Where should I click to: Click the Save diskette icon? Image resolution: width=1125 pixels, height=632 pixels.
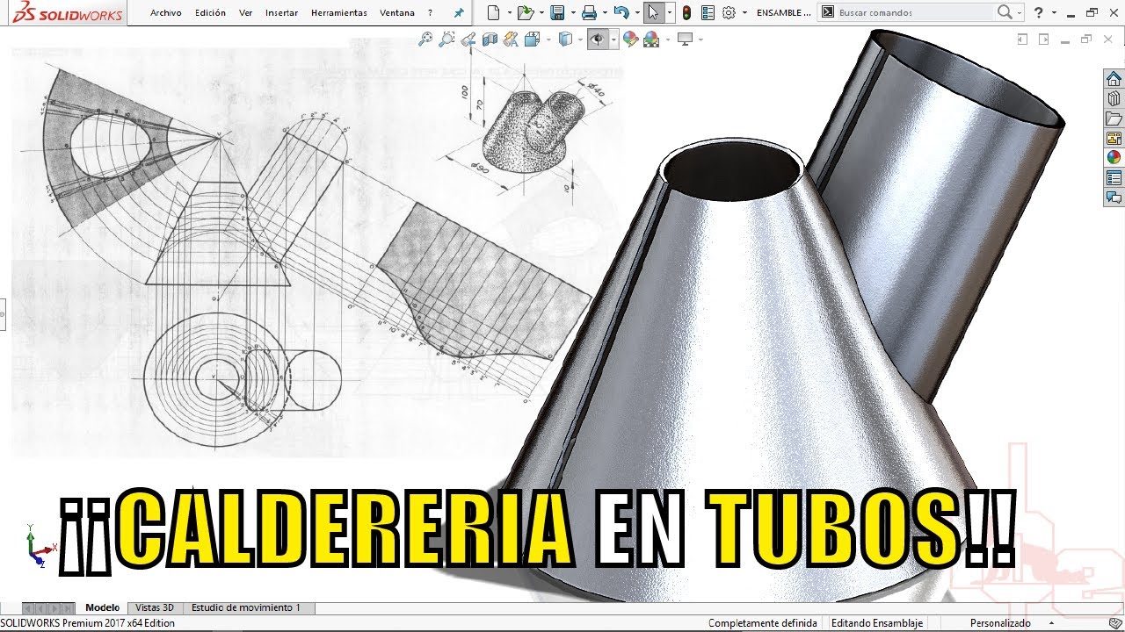pos(557,12)
